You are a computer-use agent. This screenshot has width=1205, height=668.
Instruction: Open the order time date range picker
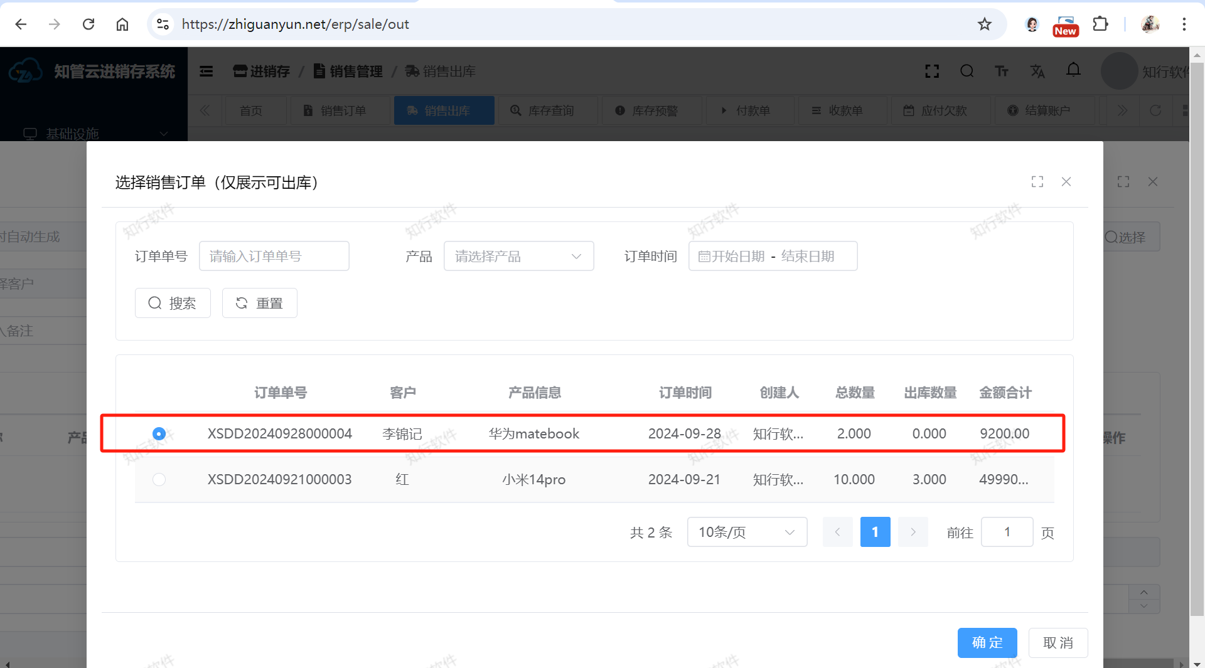(x=773, y=257)
